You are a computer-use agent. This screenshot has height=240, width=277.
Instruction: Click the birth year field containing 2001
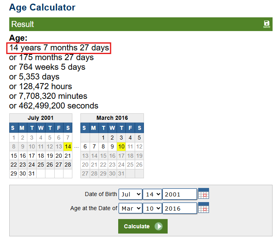pyautogui.click(x=179, y=194)
